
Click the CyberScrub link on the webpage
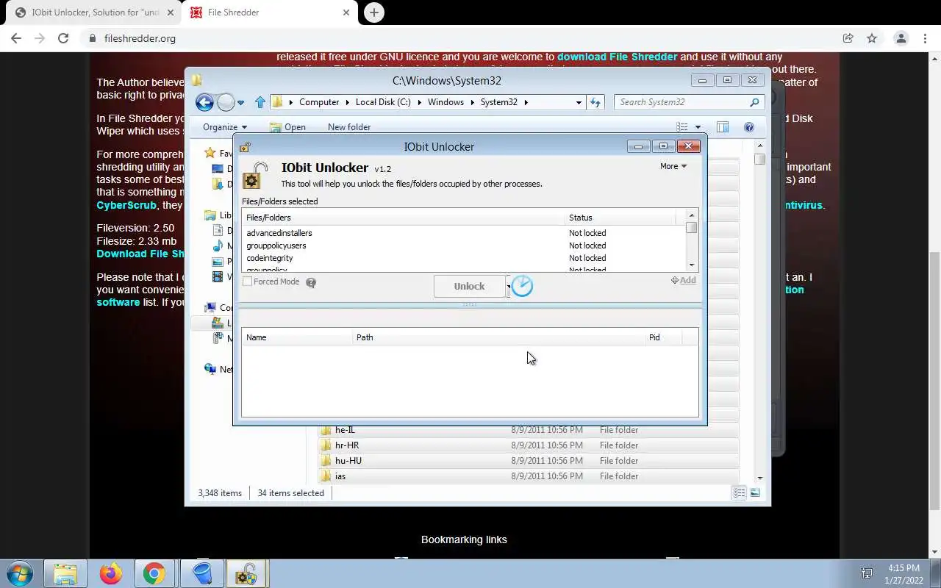click(128, 205)
